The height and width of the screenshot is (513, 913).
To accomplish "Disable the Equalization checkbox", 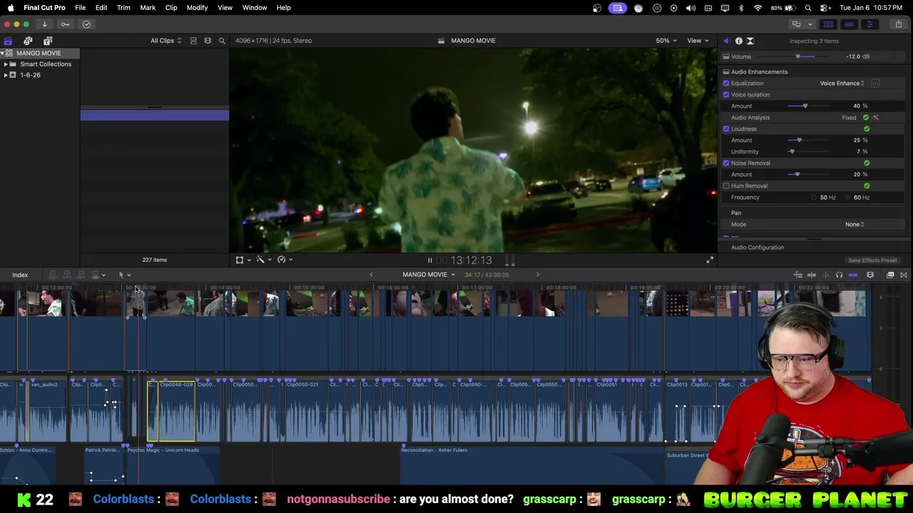I will click(x=726, y=83).
